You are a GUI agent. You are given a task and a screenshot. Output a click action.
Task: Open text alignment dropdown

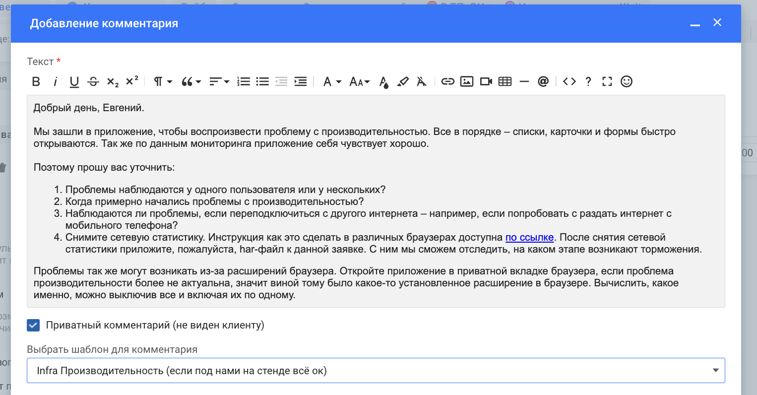[219, 81]
